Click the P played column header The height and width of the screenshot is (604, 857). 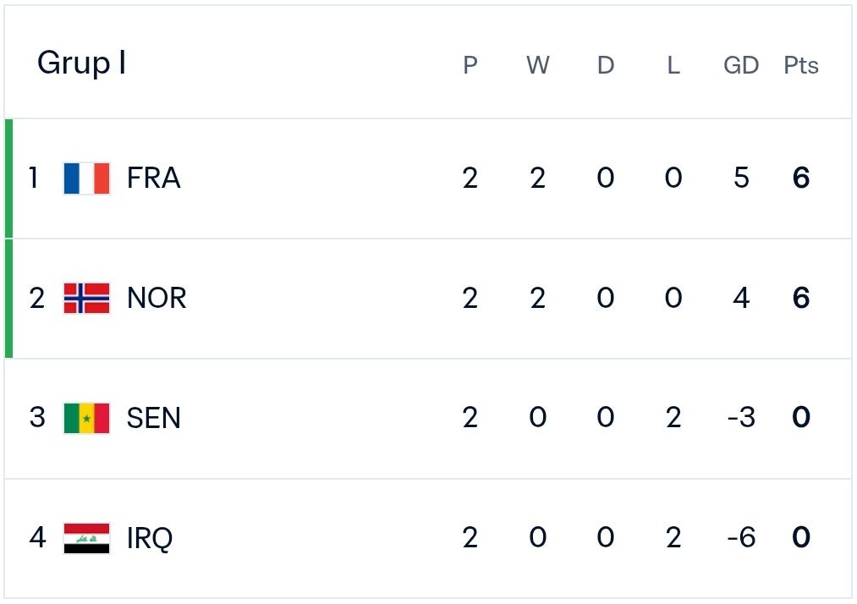470,66
